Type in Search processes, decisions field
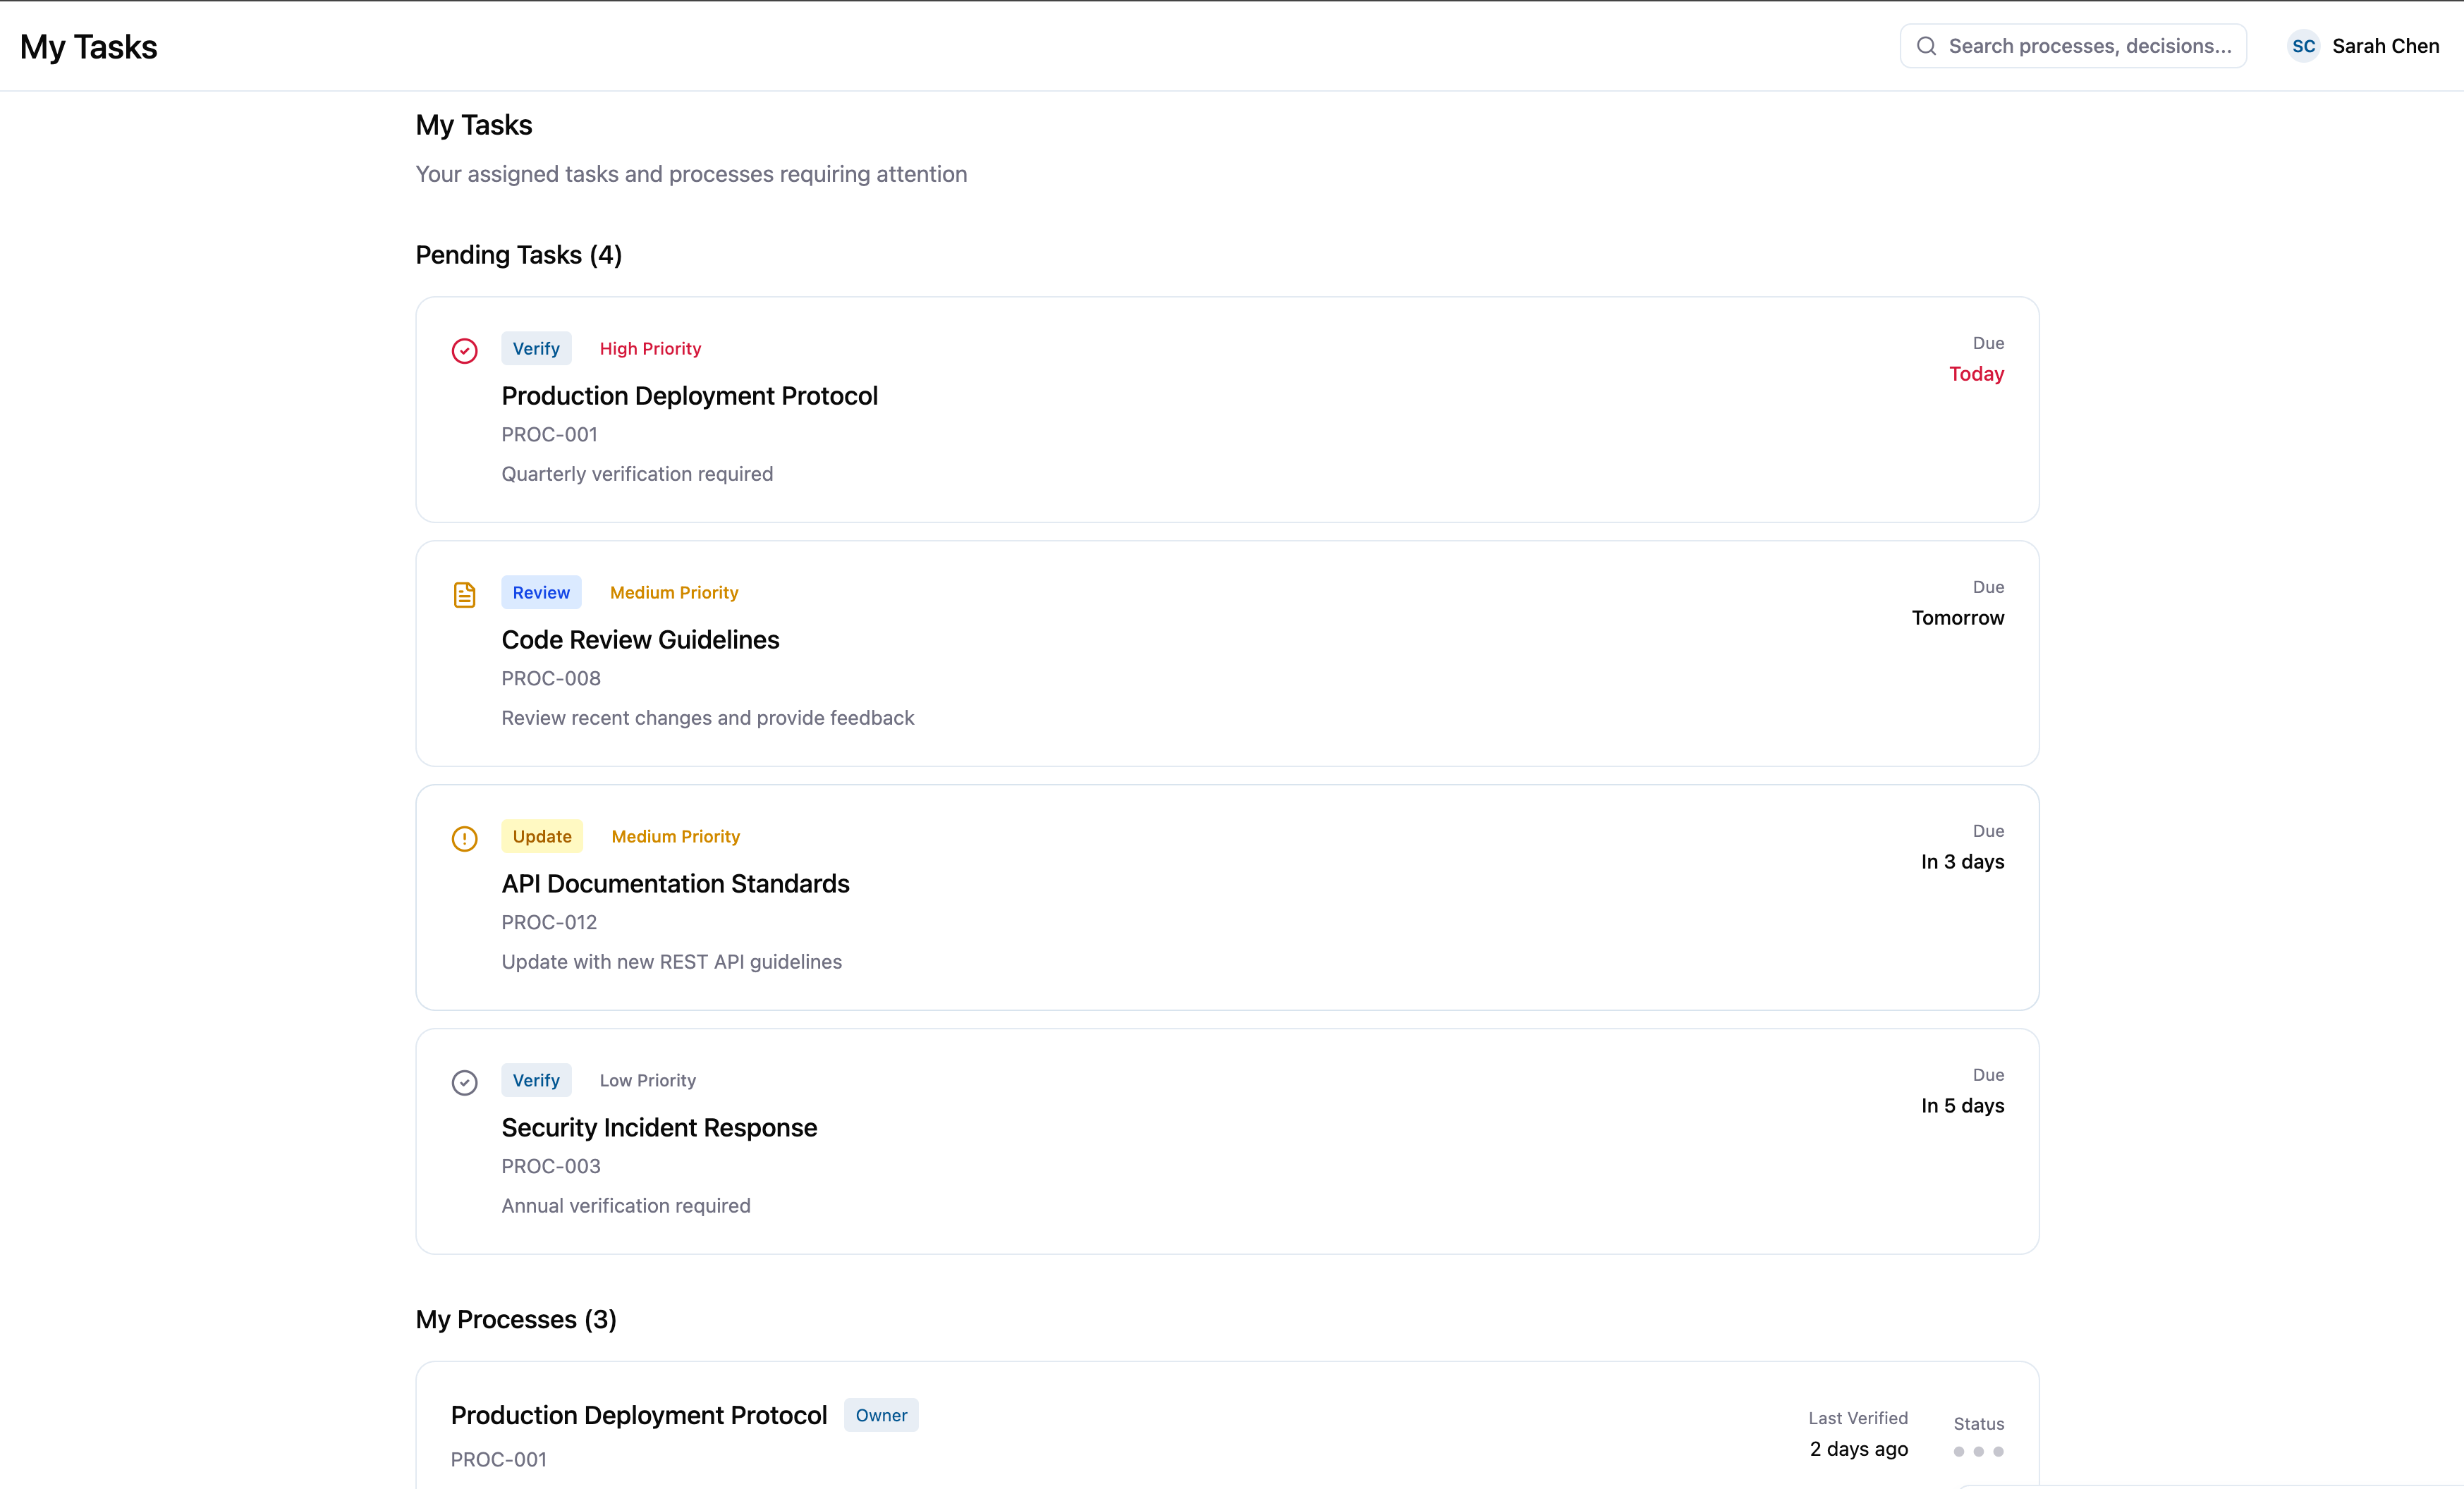 pos(2089,46)
